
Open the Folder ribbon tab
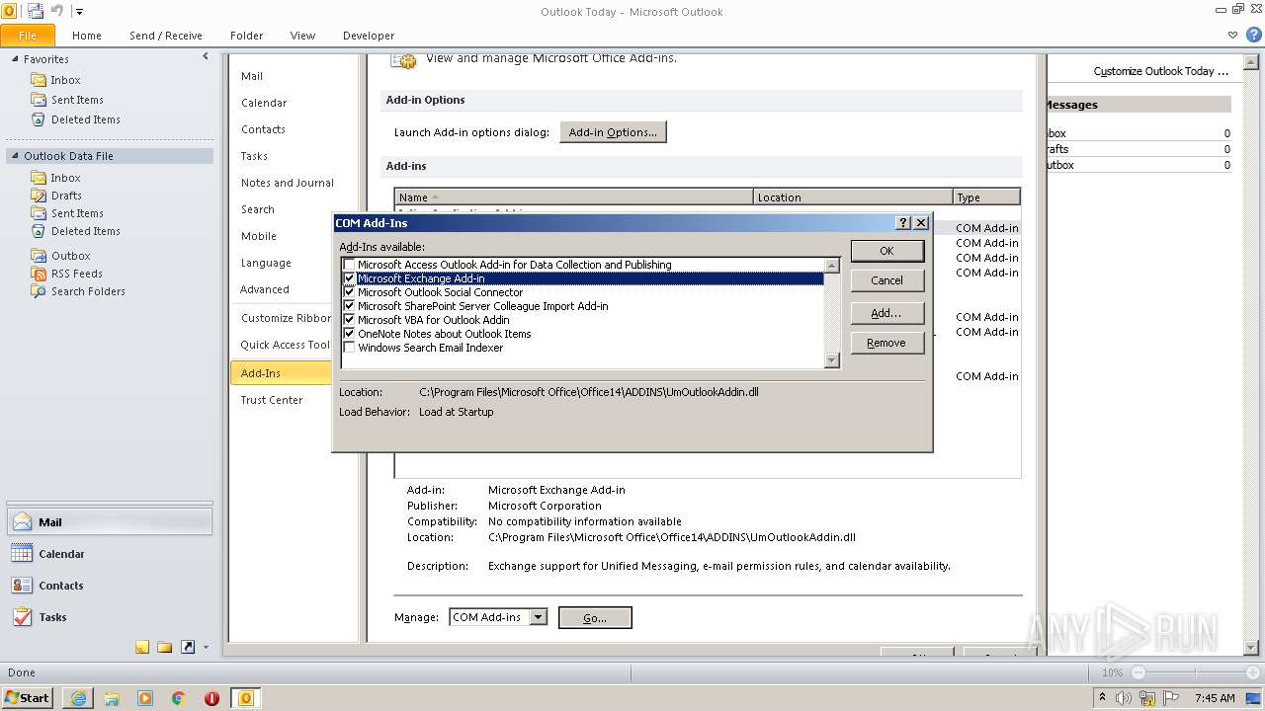247,36
